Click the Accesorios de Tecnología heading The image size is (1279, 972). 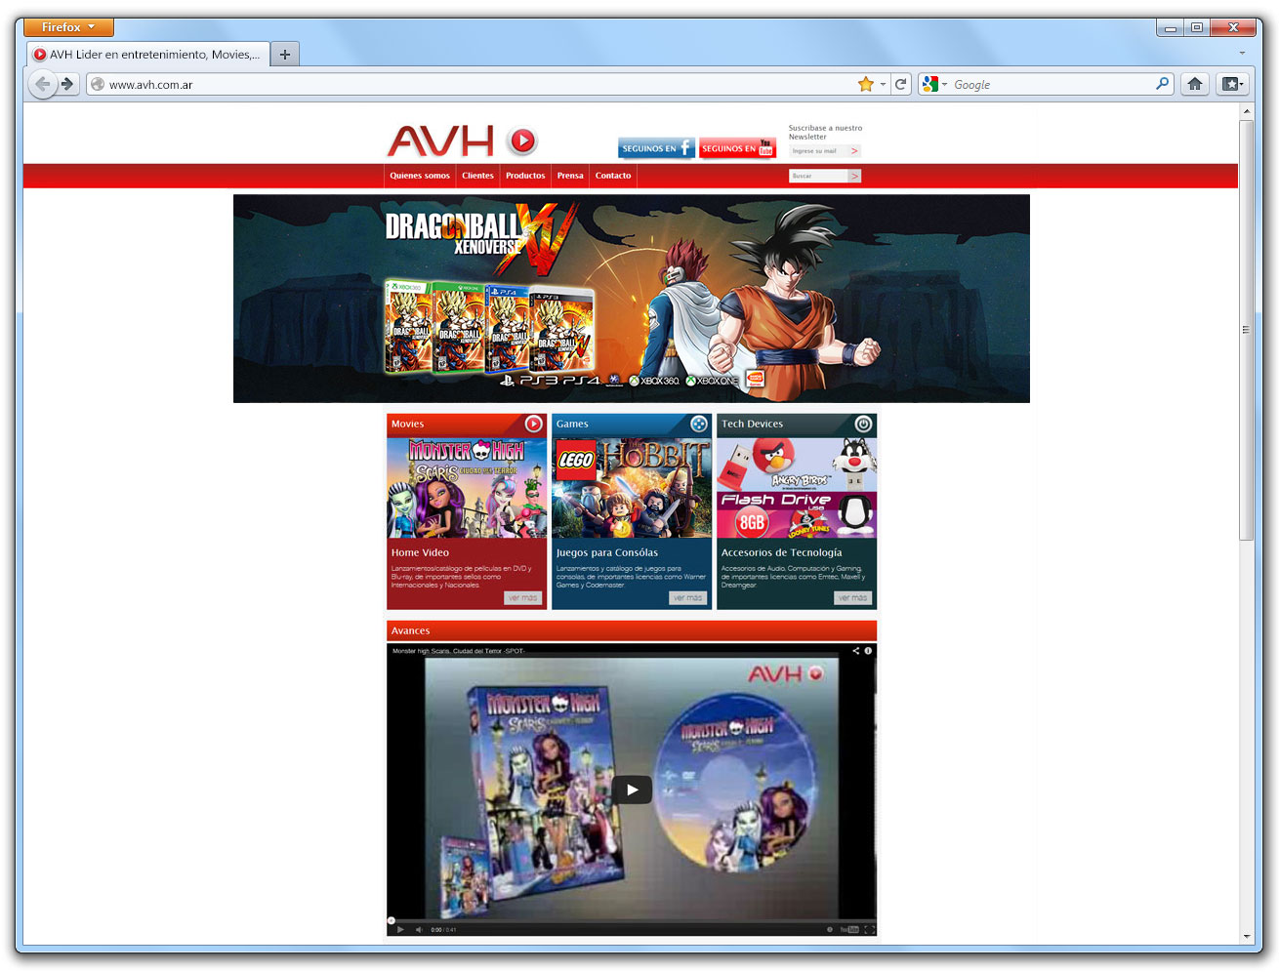click(781, 552)
